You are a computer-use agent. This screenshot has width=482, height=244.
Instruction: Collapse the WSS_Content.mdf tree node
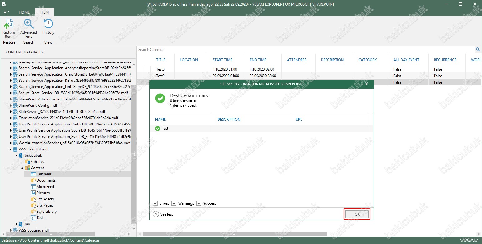coord(11,149)
